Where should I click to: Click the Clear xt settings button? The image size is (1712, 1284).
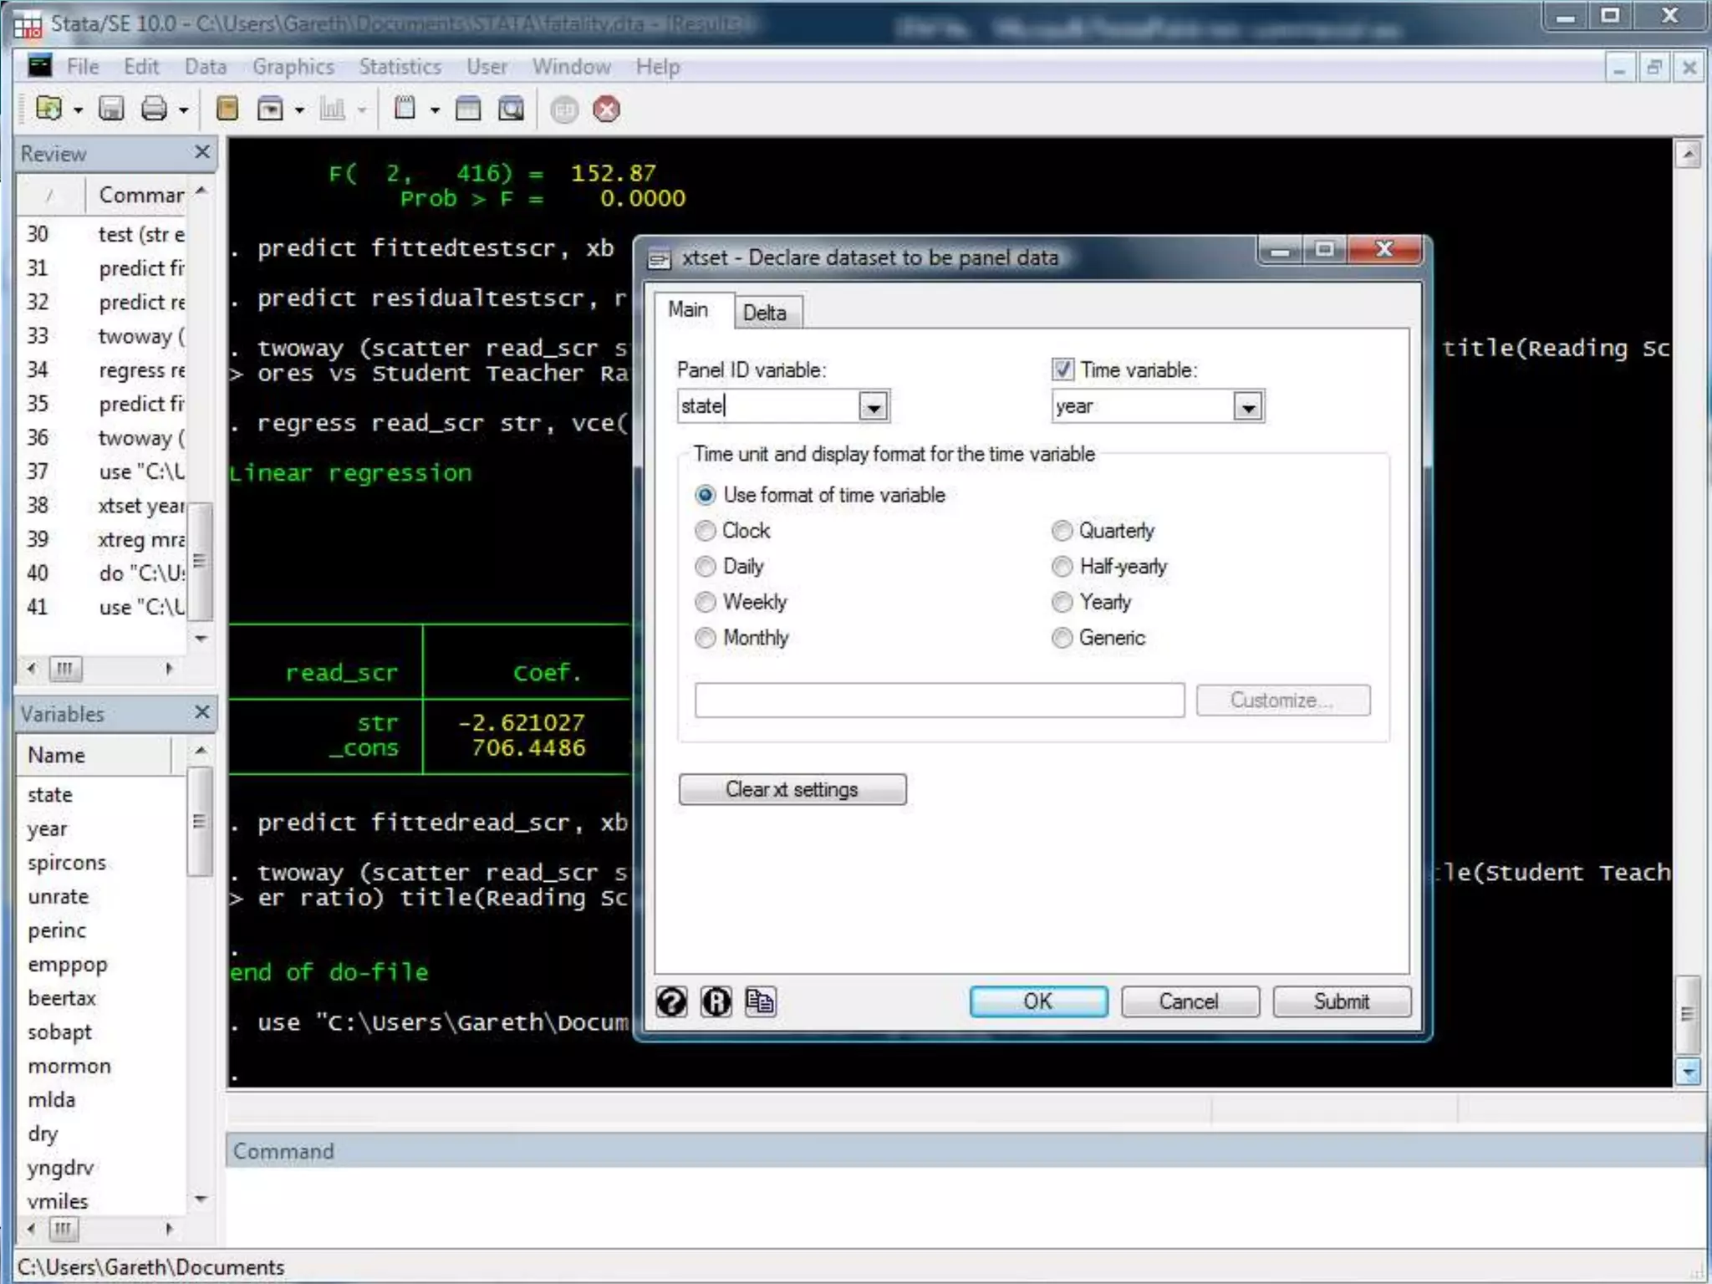click(792, 789)
